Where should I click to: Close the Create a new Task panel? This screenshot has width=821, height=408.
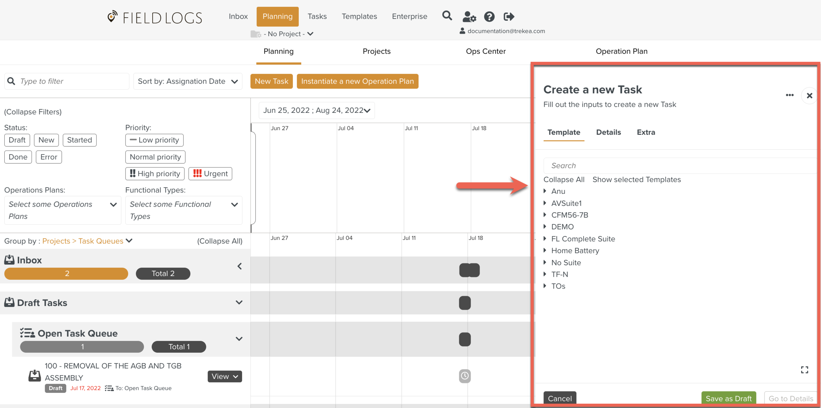tap(810, 95)
